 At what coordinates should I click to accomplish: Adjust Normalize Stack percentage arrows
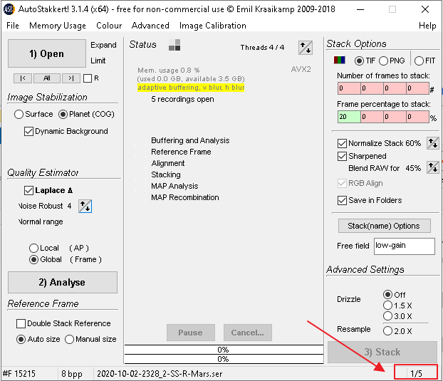[x=432, y=143]
